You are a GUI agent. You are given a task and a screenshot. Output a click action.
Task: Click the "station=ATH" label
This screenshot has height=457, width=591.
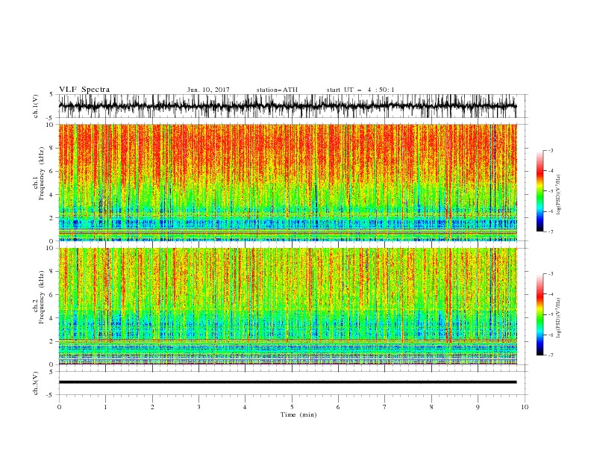pyautogui.click(x=277, y=90)
